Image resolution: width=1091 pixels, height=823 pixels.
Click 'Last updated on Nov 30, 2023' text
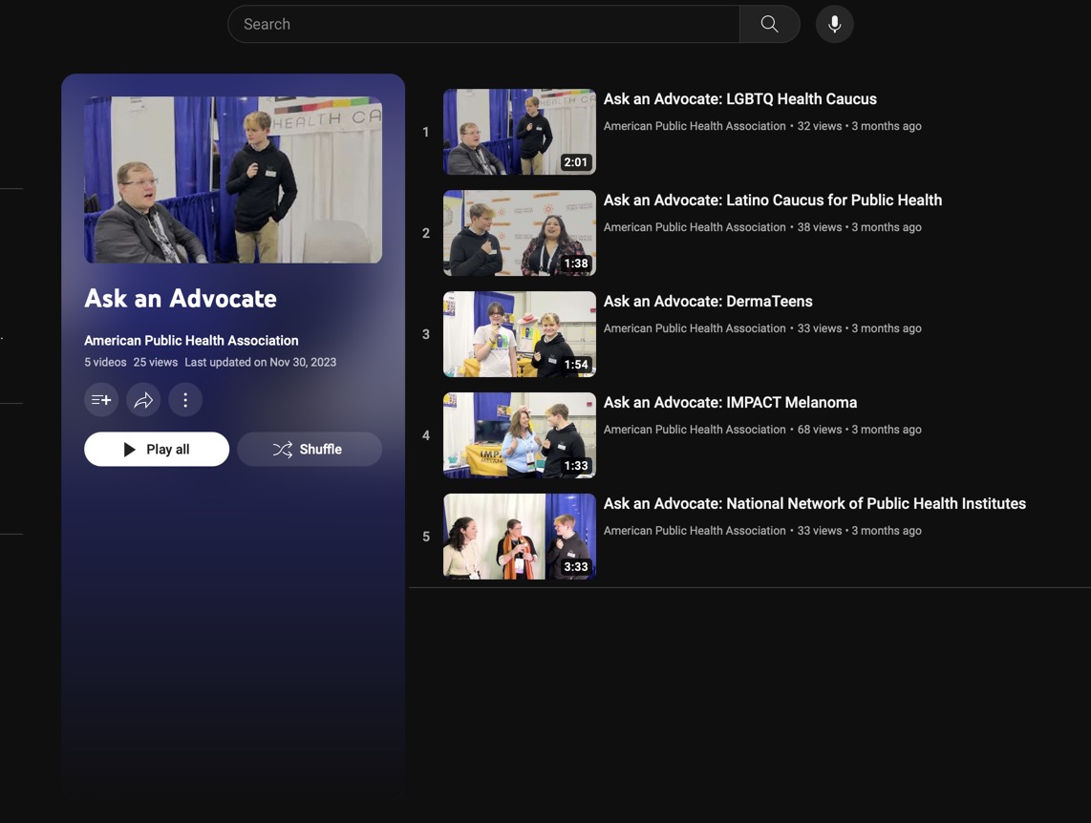point(260,362)
